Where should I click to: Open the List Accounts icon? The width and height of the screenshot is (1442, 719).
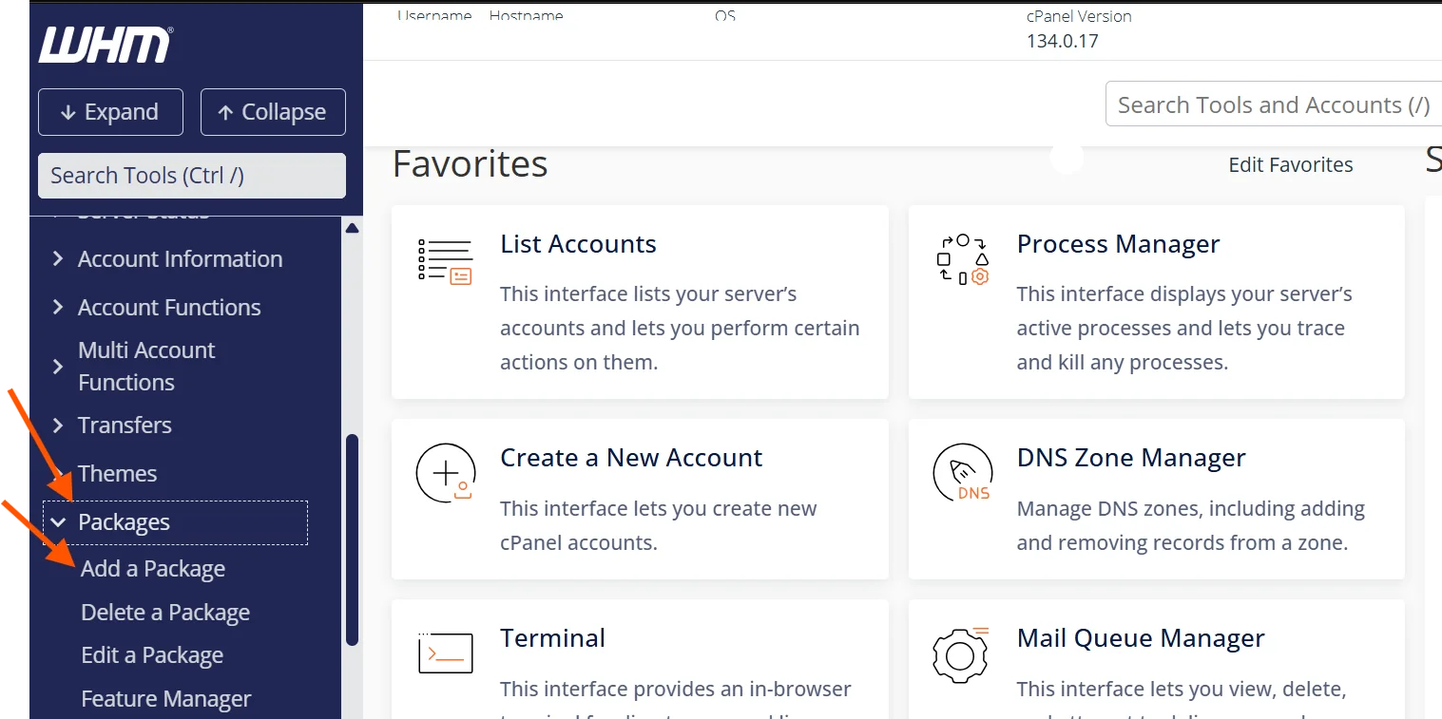click(x=445, y=261)
